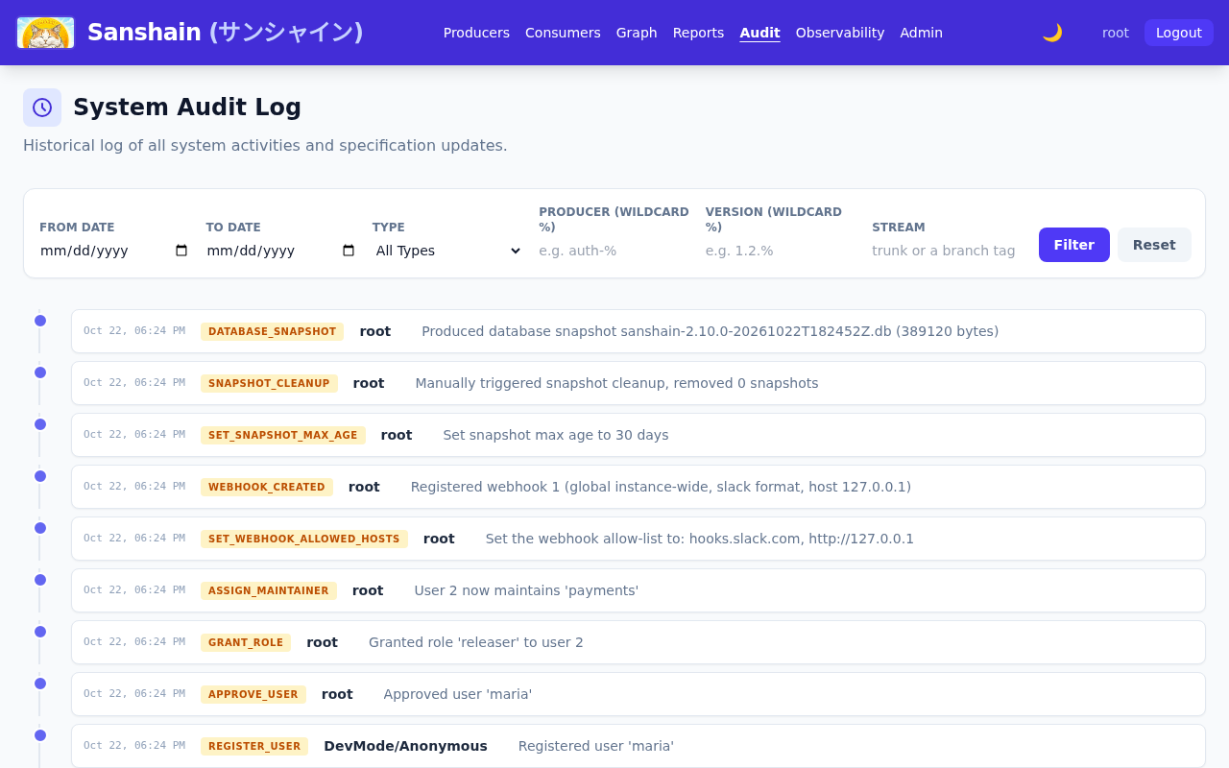Viewport: 1229px width, 768px height.
Task: Toggle dark mode with the moon icon
Action: [x=1052, y=33]
